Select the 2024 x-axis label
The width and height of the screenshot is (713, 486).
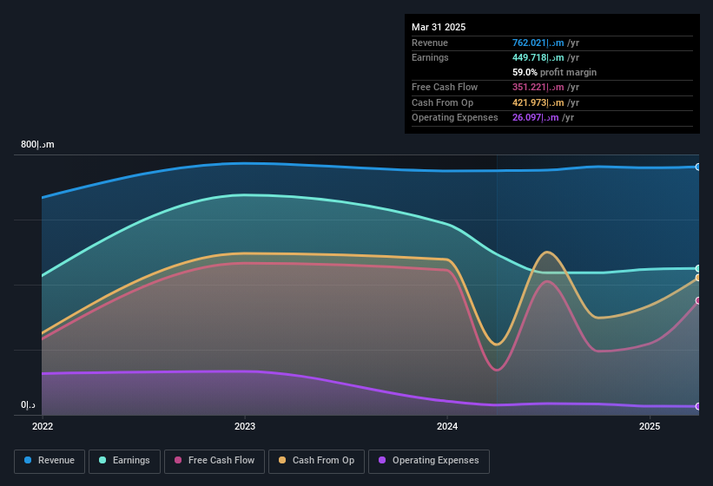coord(447,426)
